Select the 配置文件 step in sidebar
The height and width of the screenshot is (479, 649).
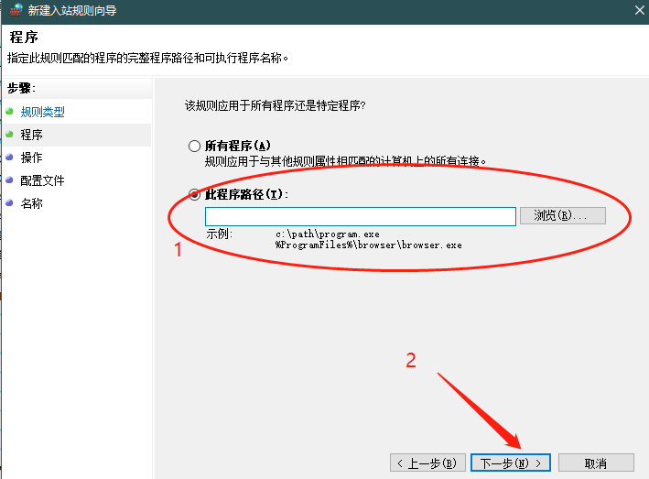coord(43,180)
